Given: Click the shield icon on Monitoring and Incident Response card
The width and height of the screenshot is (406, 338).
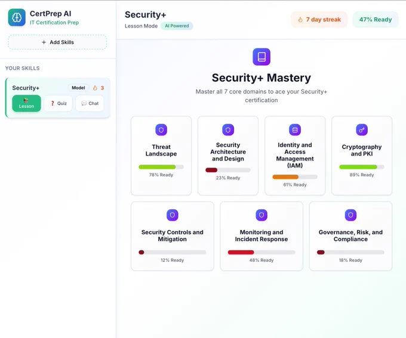Looking at the screenshot, I should (x=262, y=215).
